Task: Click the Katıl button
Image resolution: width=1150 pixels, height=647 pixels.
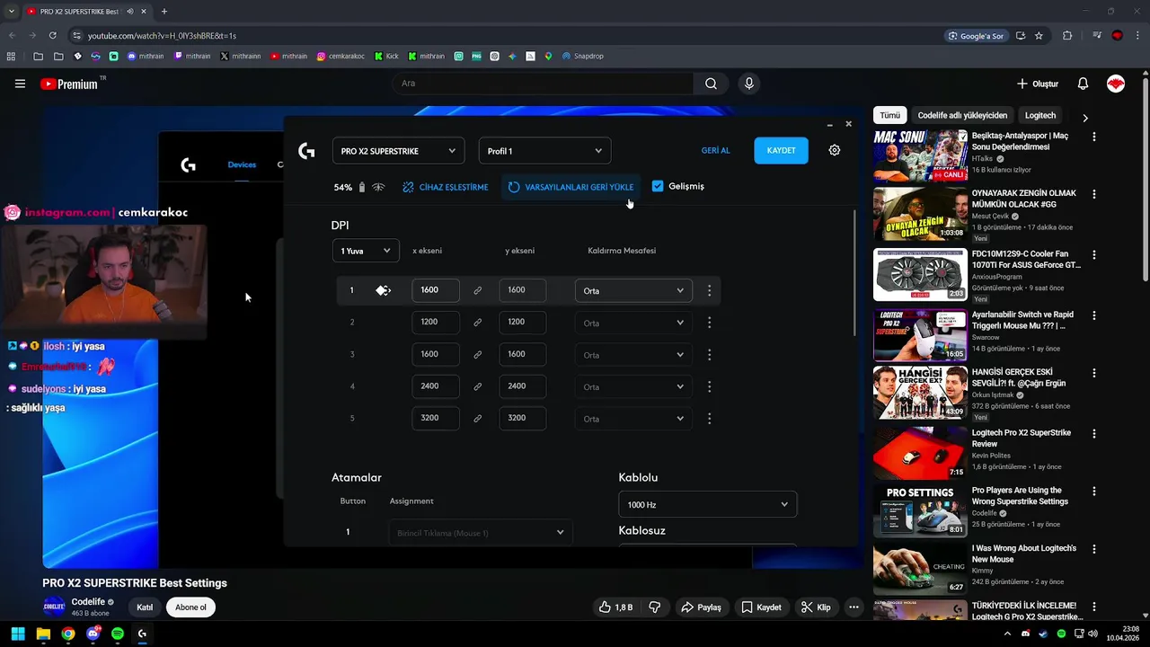Action: coord(145,607)
